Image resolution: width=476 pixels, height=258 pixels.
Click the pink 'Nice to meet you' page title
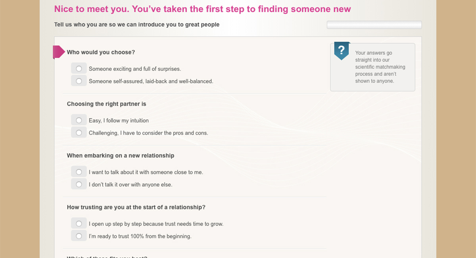coord(202,9)
